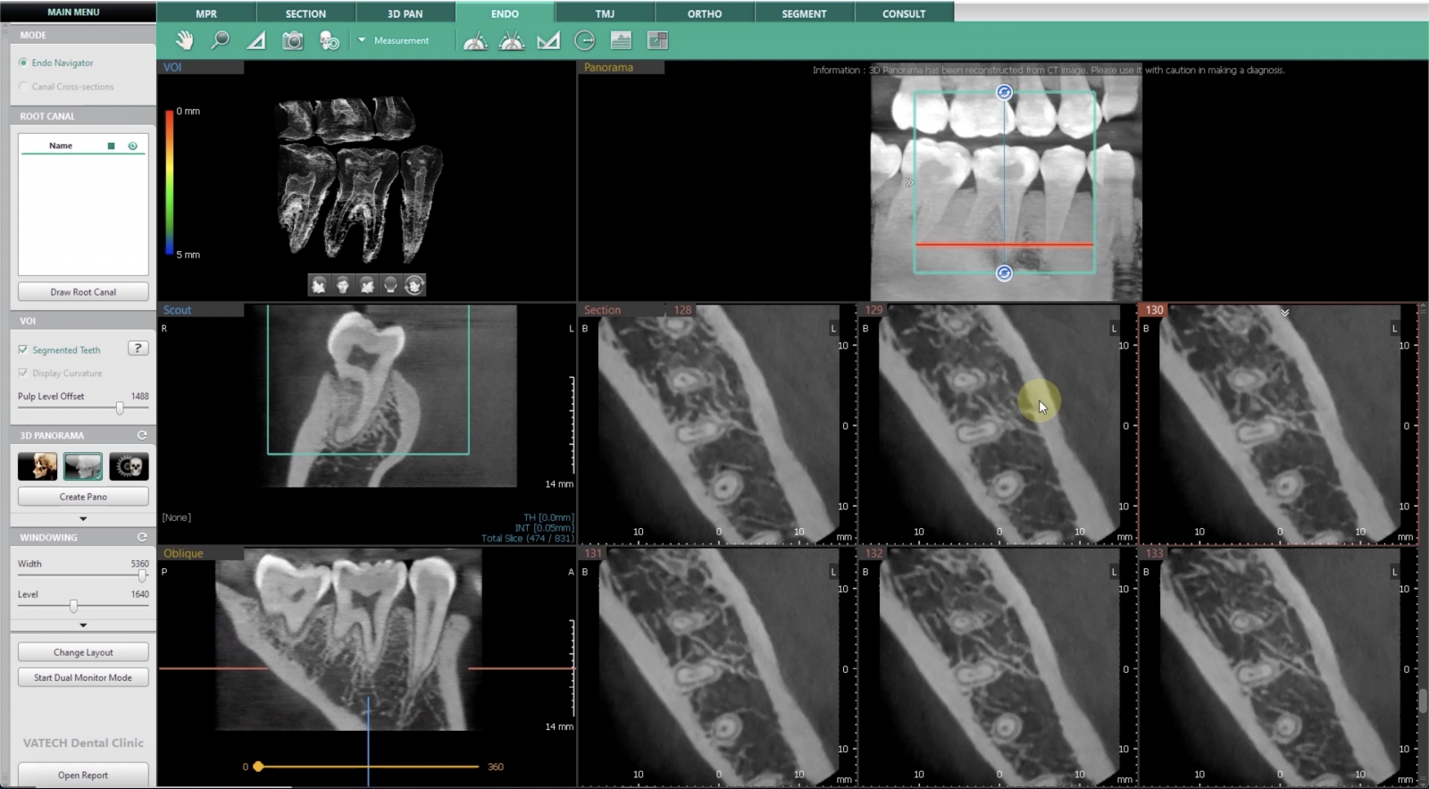Expand the 3D Panorama options arrow
This screenshot has width=1429, height=789.
click(x=83, y=518)
